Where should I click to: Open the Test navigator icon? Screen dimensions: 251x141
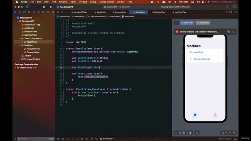pos(38,12)
